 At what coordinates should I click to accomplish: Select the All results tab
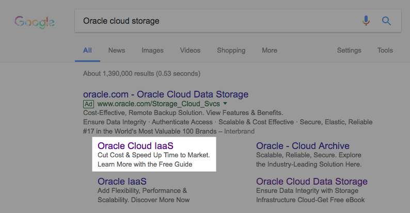pyautogui.click(x=87, y=51)
